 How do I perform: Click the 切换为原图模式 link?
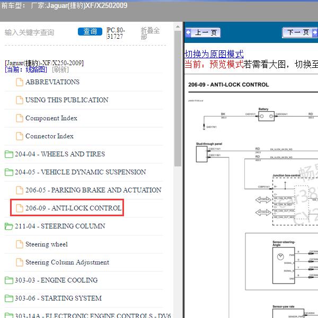click(214, 55)
